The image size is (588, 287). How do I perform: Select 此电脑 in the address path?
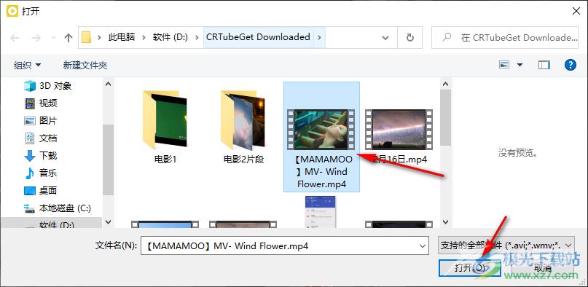pyautogui.click(x=122, y=37)
